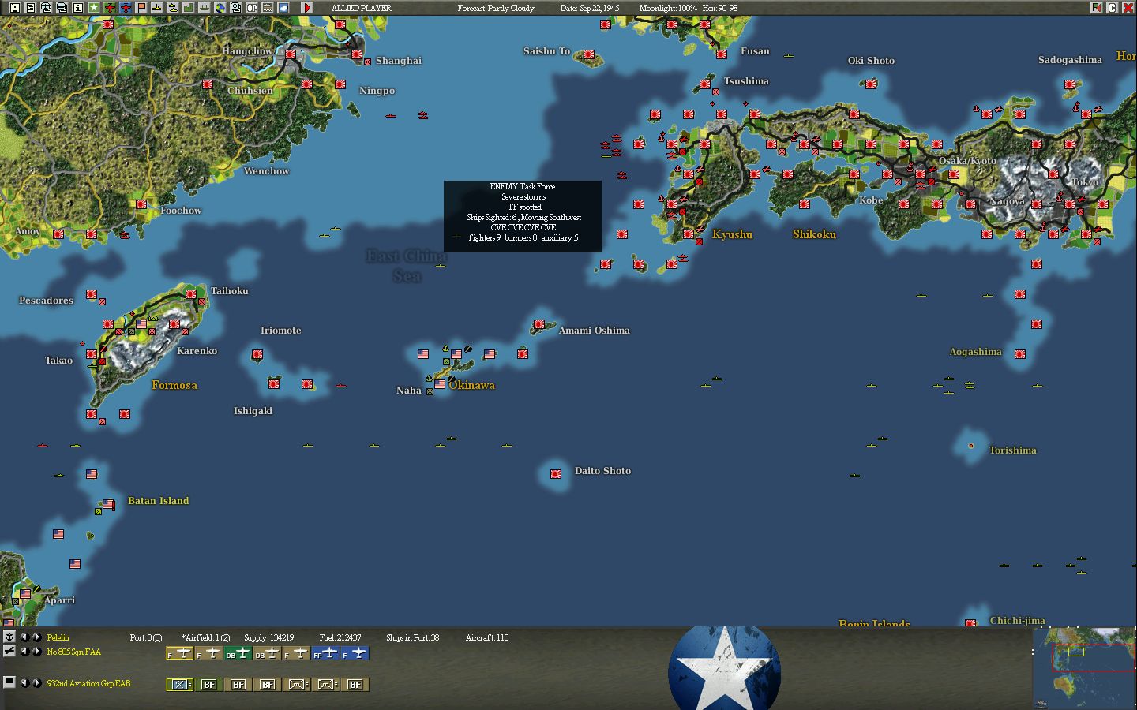Click the anchor icon beside Peleliu
Screen dimensions: 1137x710
(x=9, y=637)
